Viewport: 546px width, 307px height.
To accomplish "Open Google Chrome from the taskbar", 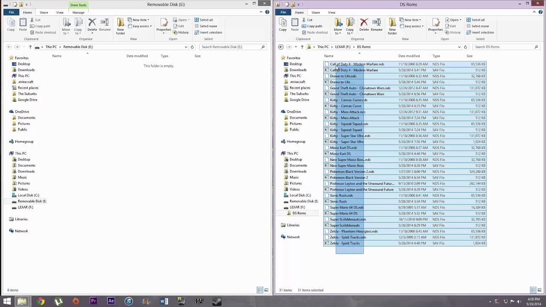I will pyautogui.click(x=41, y=301).
